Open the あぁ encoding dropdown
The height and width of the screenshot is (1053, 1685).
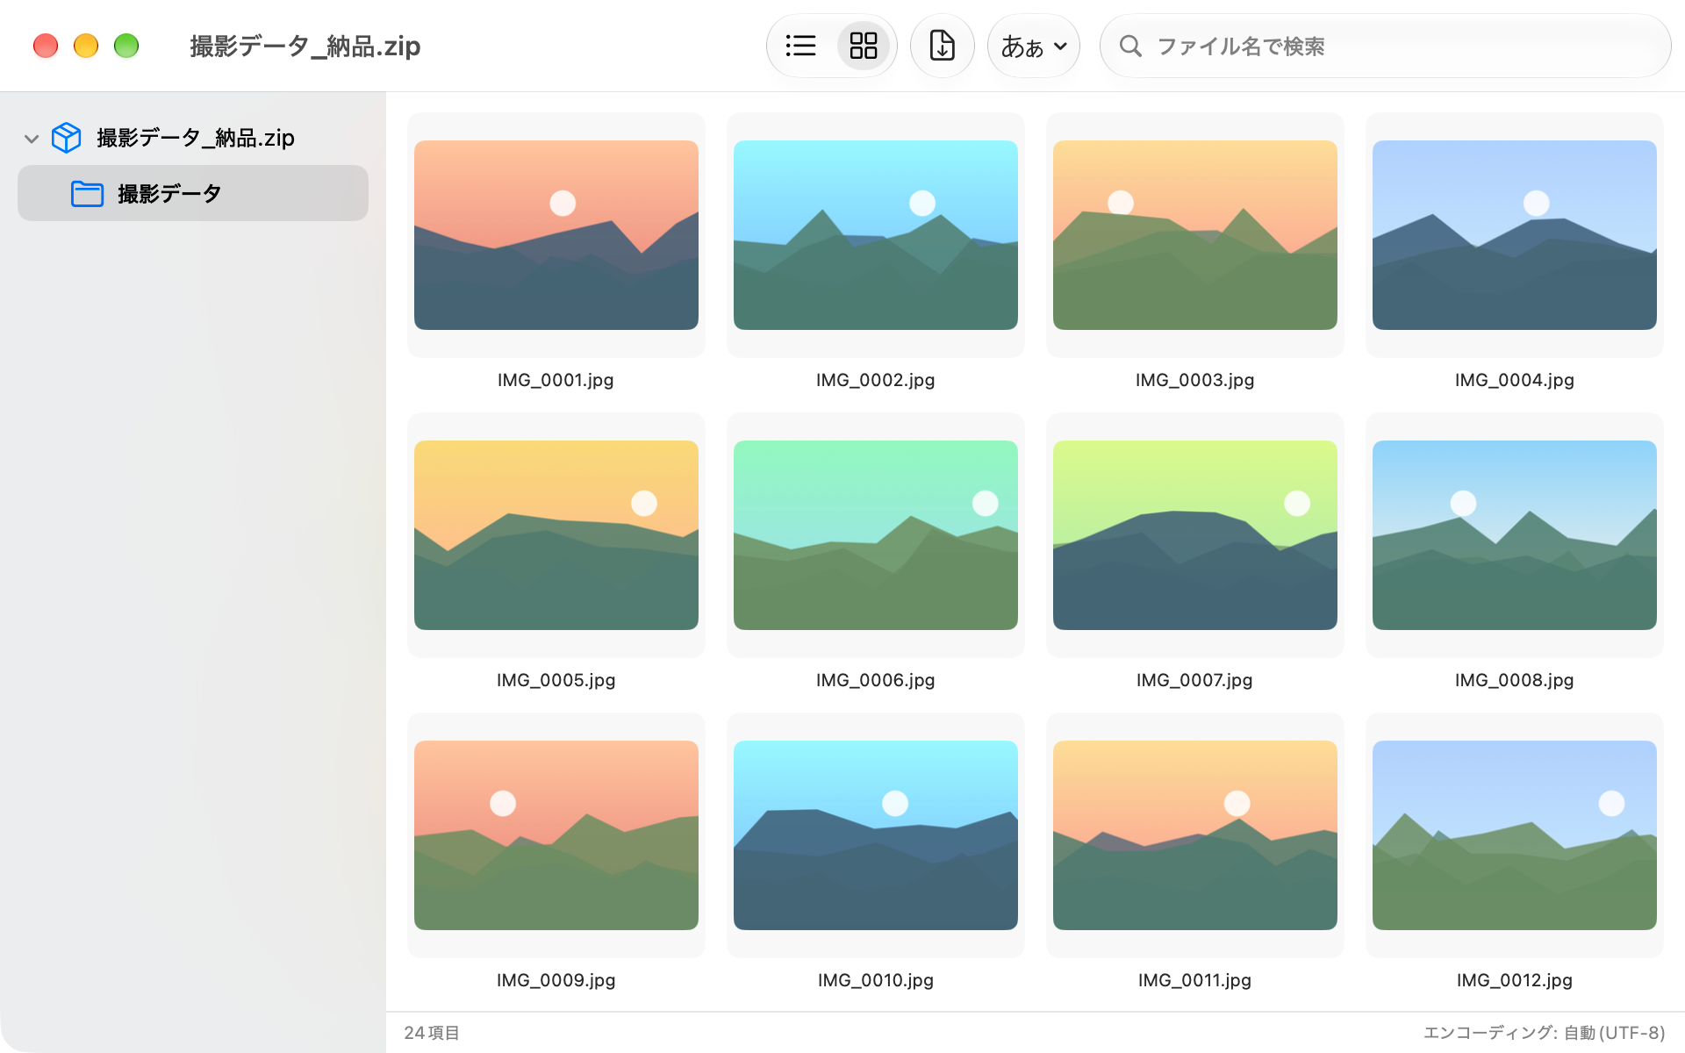point(1034,46)
